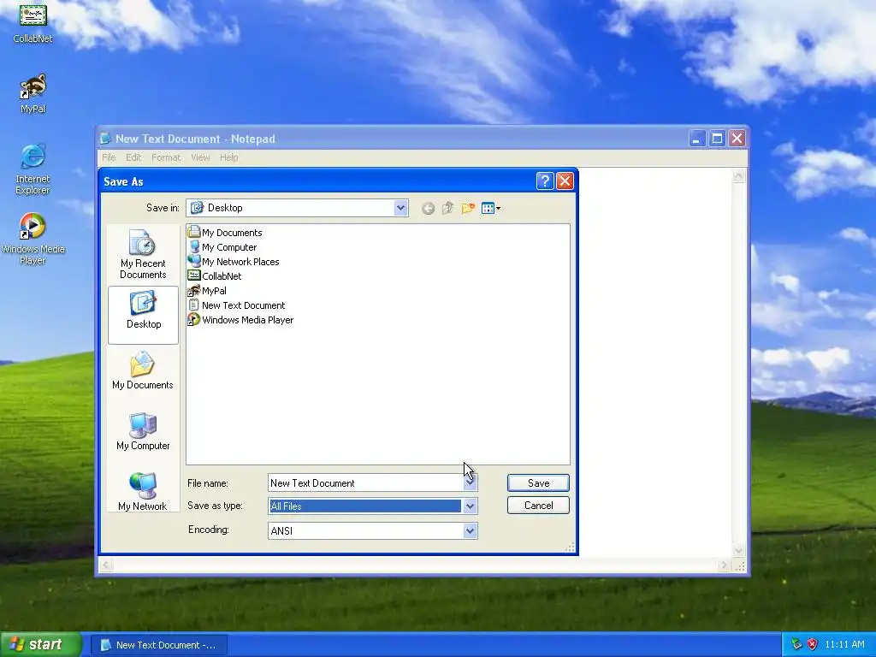This screenshot has width=876, height=657.
Task: Click the Save button
Action: tap(539, 482)
